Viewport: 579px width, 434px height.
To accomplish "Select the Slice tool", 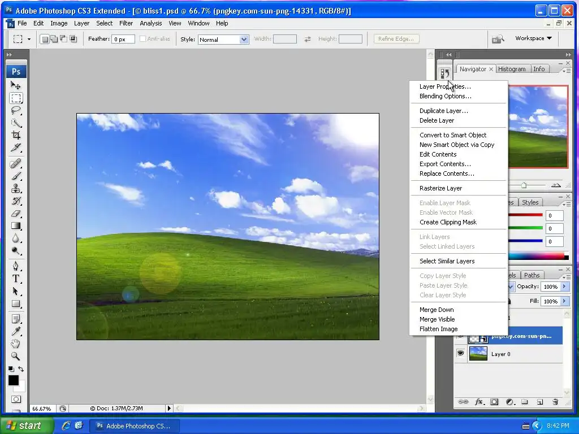I will tap(16, 147).
